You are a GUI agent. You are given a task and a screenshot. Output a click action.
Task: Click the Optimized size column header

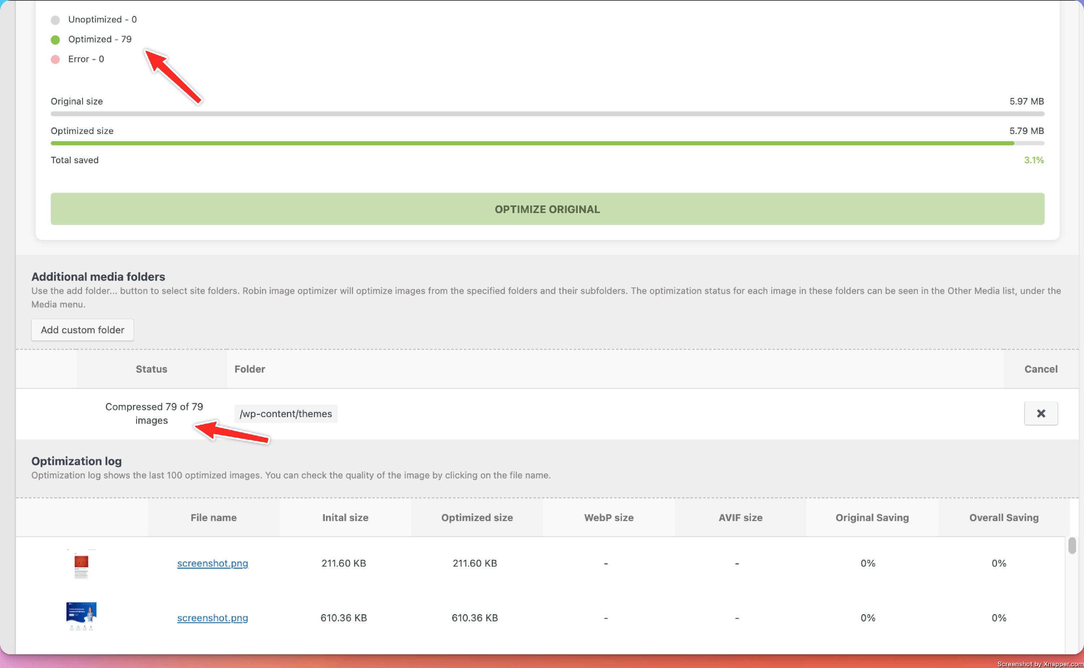477,517
